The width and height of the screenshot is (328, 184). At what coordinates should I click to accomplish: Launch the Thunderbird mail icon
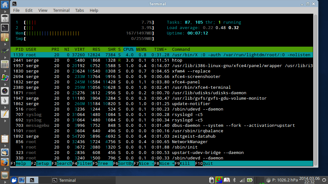point(4,152)
